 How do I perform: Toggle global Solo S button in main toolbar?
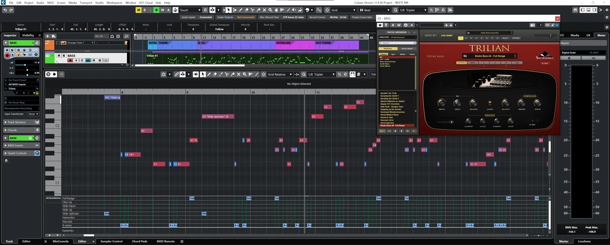(144, 10)
